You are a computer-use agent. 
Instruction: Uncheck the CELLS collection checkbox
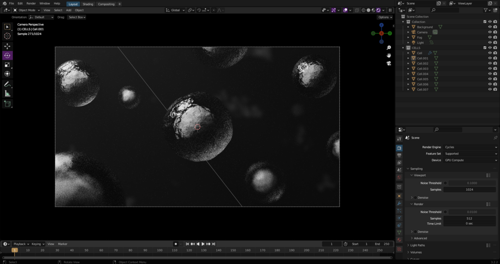[x=485, y=48]
